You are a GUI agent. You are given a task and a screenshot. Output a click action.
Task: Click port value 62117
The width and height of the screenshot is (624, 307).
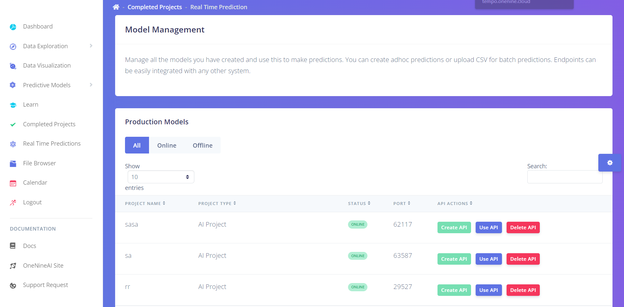(403, 224)
